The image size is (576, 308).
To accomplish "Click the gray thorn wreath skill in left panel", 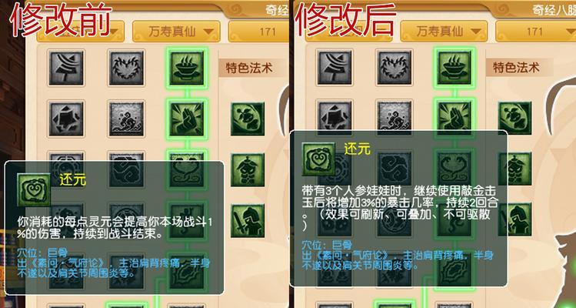I will [126, 68].
